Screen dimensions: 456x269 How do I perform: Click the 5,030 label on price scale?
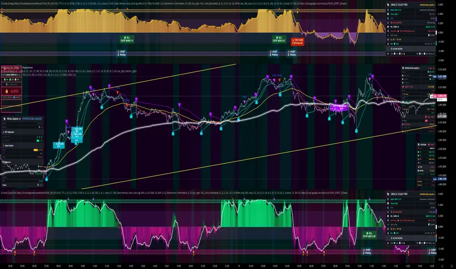(x=442, y=69)
